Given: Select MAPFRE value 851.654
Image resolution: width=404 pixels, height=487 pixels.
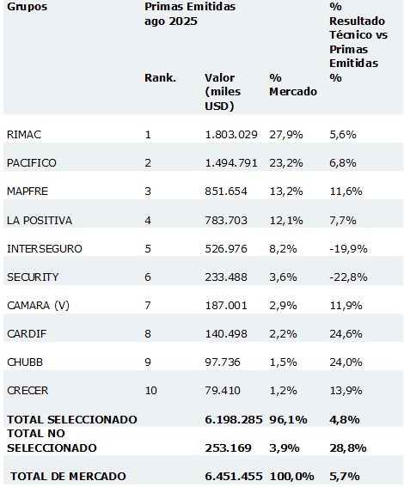Looking at the screenshot, I should click(226, 191).
